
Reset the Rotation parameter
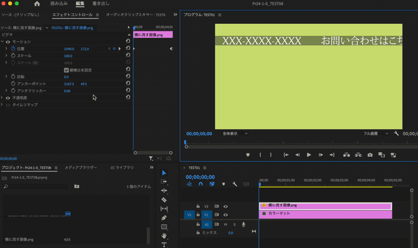[128, 76]
